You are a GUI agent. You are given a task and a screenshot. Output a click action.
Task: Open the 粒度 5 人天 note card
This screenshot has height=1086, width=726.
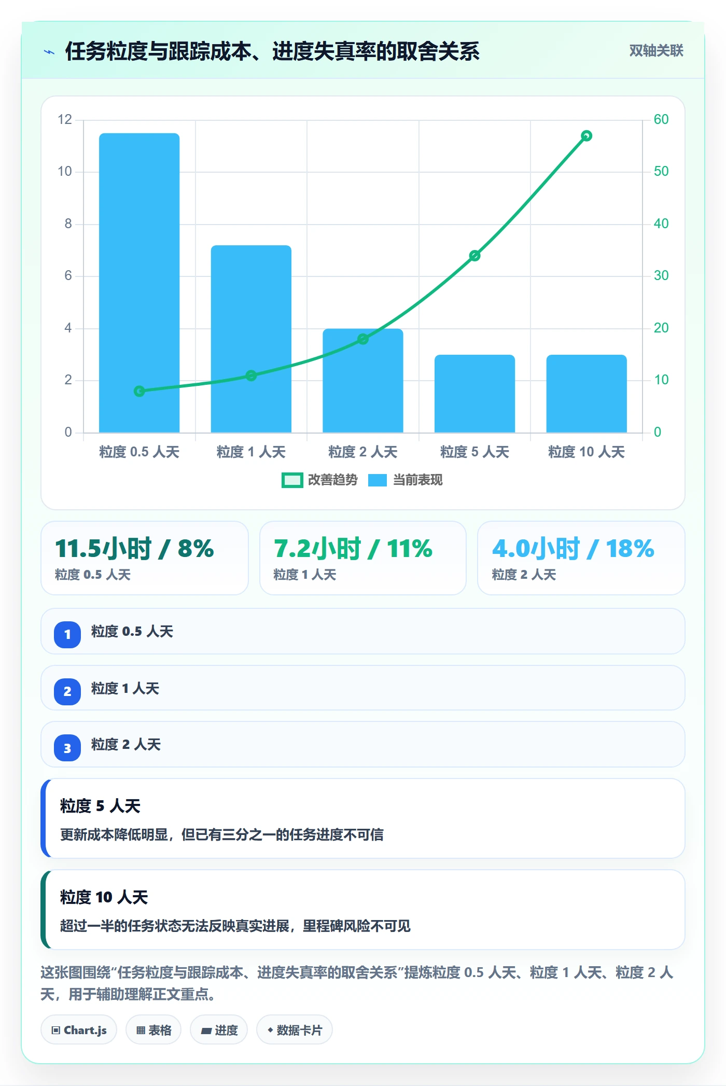pos(363,818)
